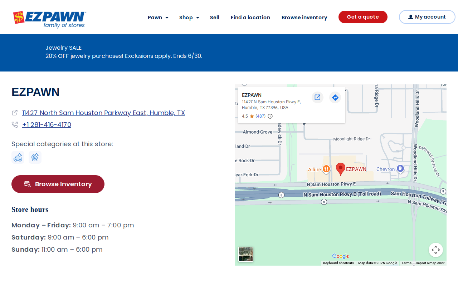Switch to satellite view thumbnail
This screenshot has height=286, width=458.
click(246, 254)
